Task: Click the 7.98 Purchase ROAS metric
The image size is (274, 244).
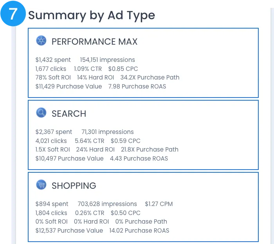Action: coord(137,86)
